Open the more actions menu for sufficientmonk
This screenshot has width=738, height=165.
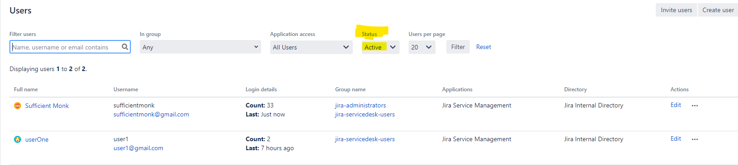coord(695,106)
